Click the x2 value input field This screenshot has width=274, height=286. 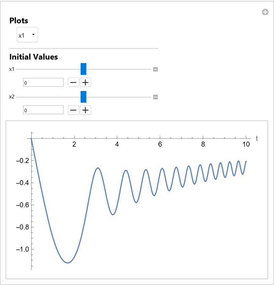coord(43,110)
